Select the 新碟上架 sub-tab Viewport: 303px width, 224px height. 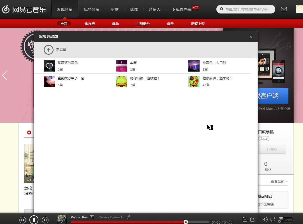[198, 24]
